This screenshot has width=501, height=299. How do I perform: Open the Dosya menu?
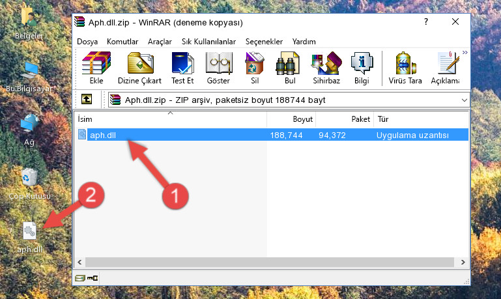(x=87, y=42)
